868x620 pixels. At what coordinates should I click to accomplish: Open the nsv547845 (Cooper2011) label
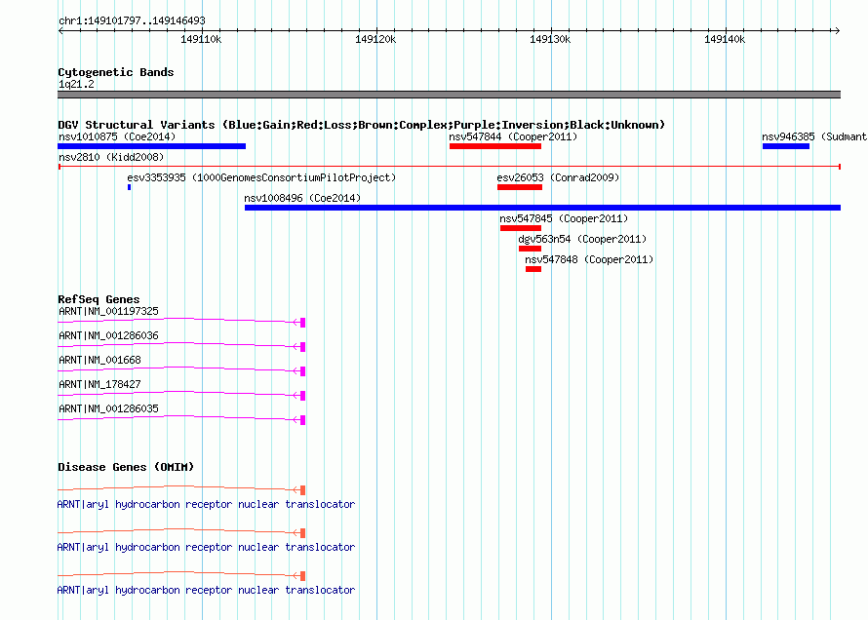(564, 218)
